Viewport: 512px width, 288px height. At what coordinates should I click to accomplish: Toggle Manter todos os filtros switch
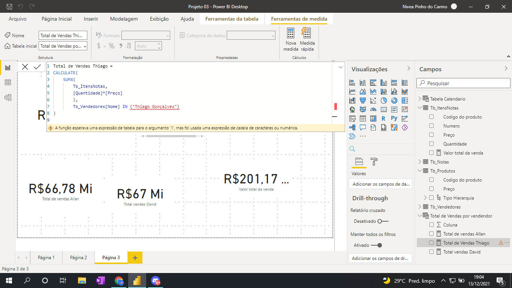[376, 245]
